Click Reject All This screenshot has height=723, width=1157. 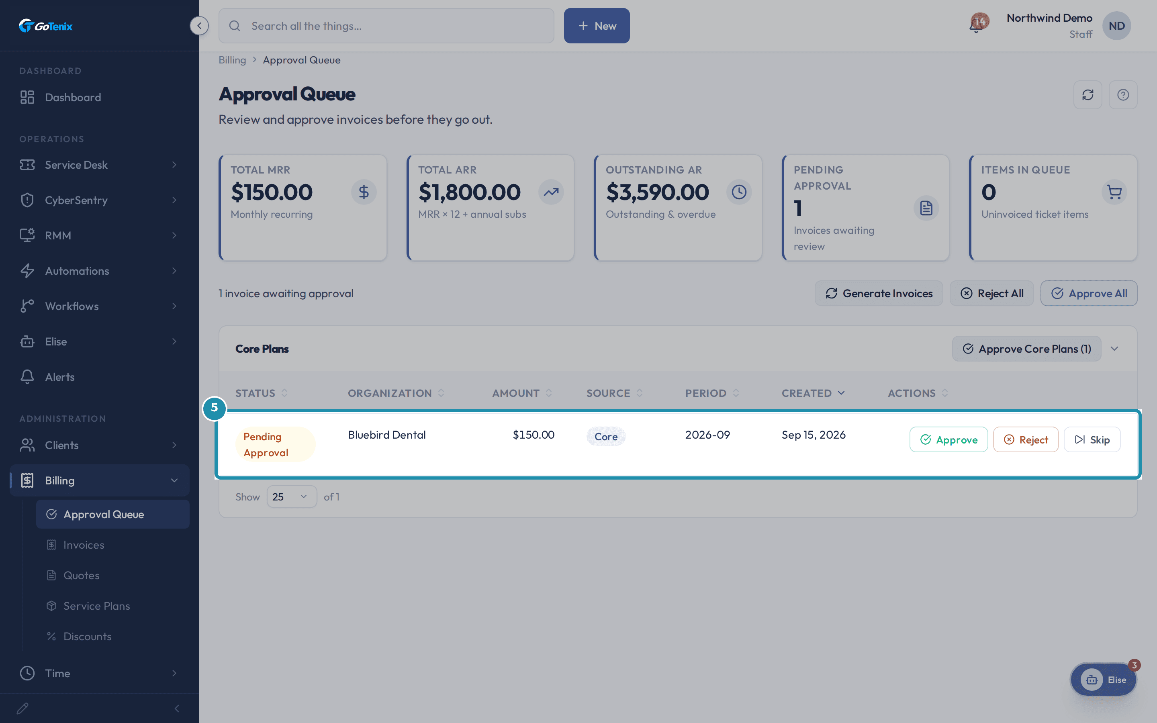pyautogui.click(x=991, y=294)
